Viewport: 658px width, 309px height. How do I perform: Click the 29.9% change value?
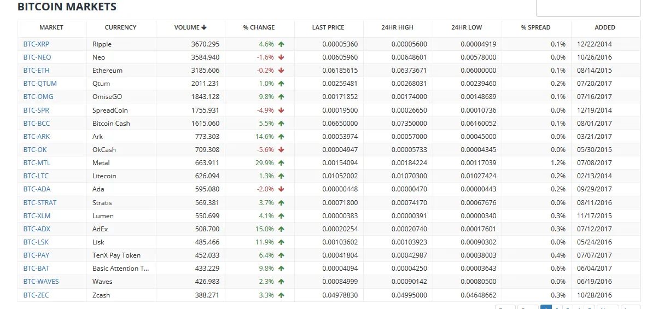[x=264, y=163]
